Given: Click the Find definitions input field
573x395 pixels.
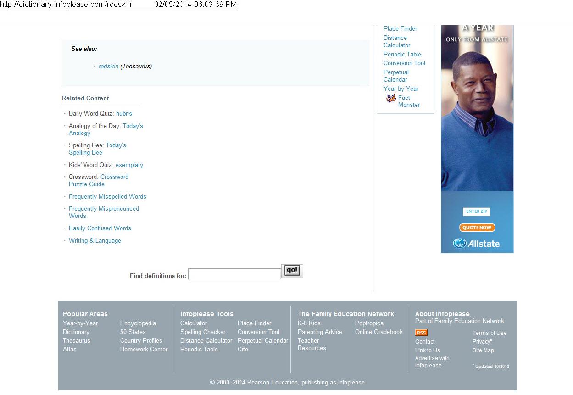Looking at the screenshot, I should 234,274.
